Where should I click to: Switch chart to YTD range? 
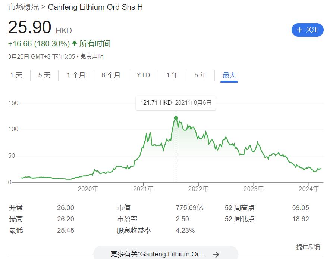(x=143, y=75)
